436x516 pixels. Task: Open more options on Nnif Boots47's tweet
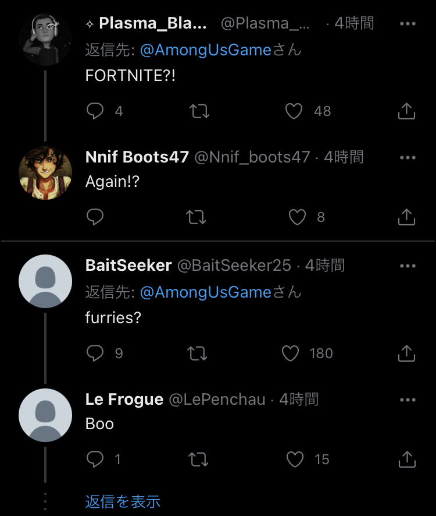coord(408,157)
